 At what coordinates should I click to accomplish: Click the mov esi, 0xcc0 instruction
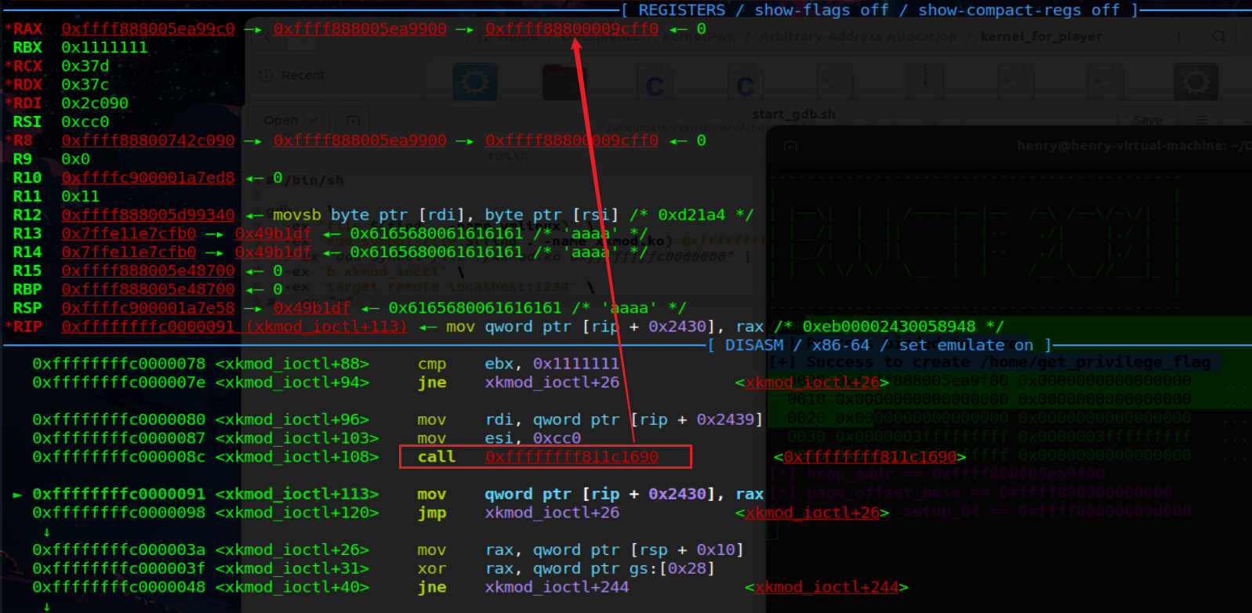pos(499,438)
